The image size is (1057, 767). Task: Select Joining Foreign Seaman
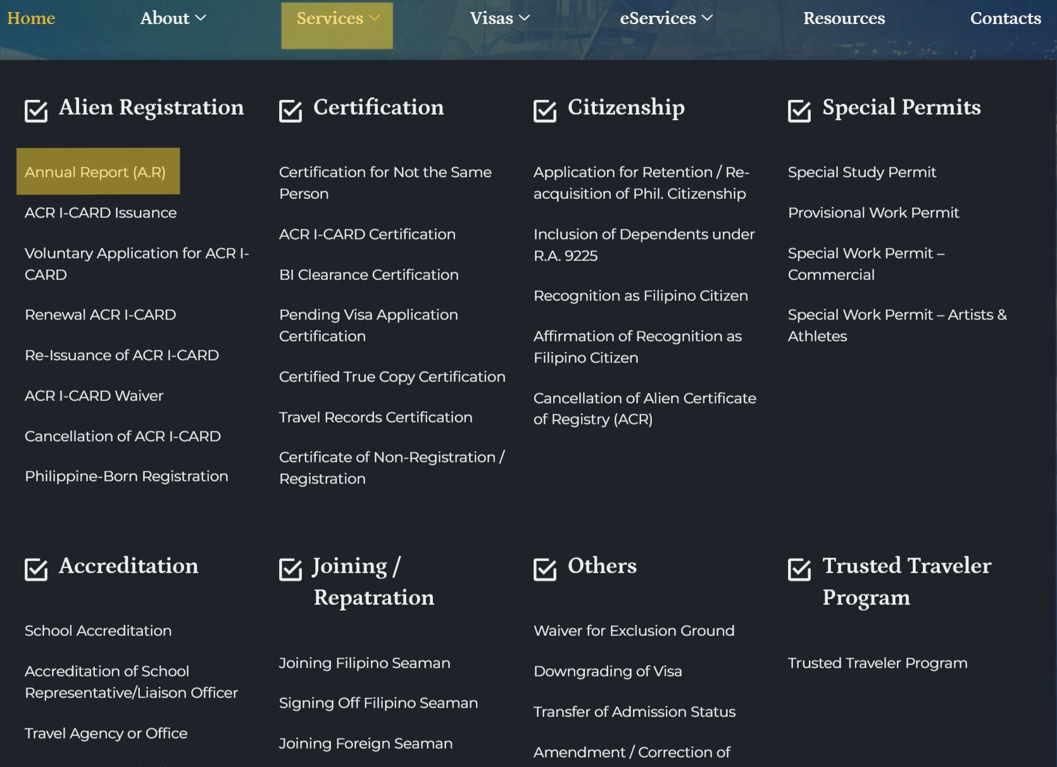366,744
